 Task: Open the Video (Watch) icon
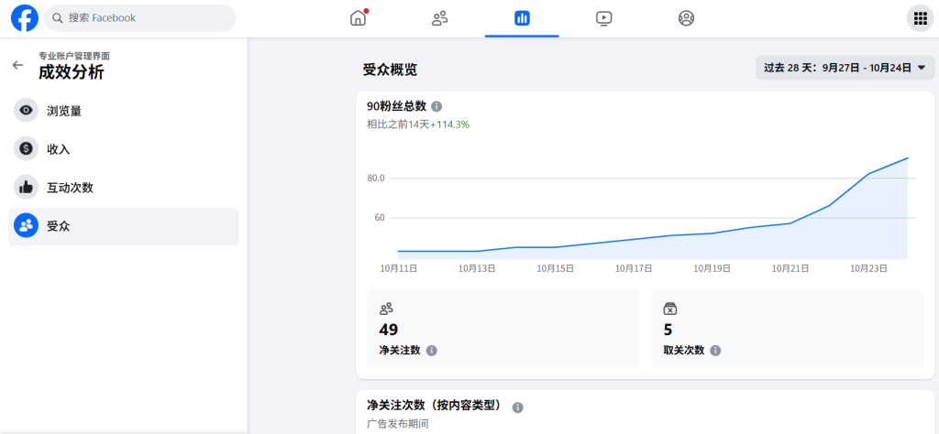click(603, 17)
